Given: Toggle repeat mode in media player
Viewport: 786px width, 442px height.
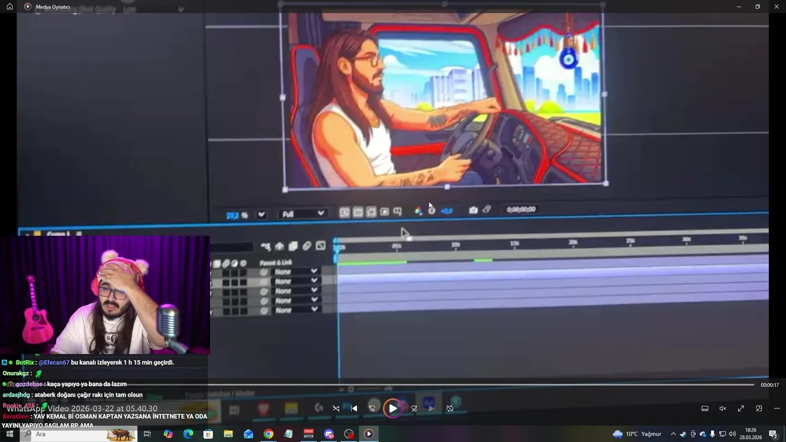Looking at the screenshot, I should tap(449, 408).
